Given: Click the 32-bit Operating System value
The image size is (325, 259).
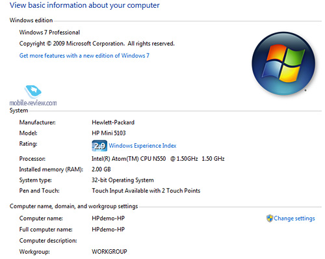Looking at the screenshot, I should click(x=123, y=180).
